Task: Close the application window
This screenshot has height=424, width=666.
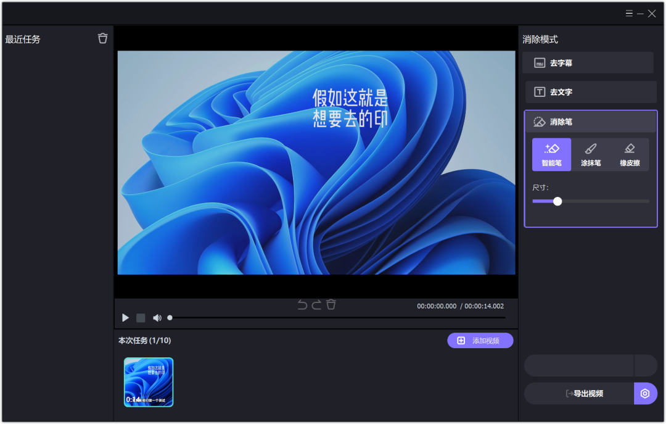Action: coord(652,14)
